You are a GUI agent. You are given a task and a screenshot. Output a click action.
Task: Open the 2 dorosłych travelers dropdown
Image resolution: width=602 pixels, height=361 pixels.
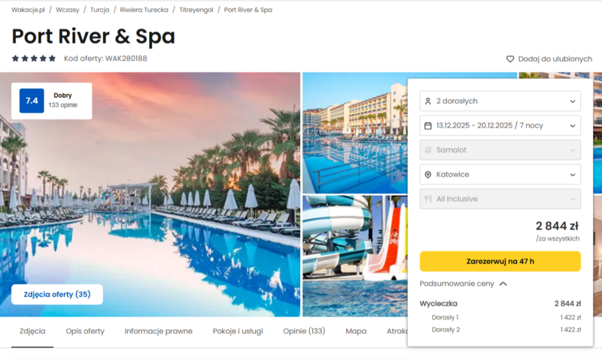pyautogui.click(x=500, y=102)
